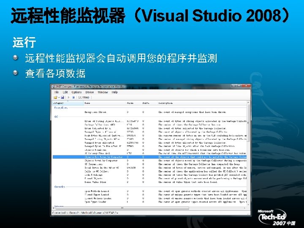Open the Options menu

point(76,92)
